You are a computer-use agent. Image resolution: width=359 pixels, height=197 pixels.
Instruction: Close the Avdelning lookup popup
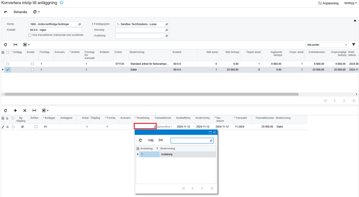[x=214, y=132]
